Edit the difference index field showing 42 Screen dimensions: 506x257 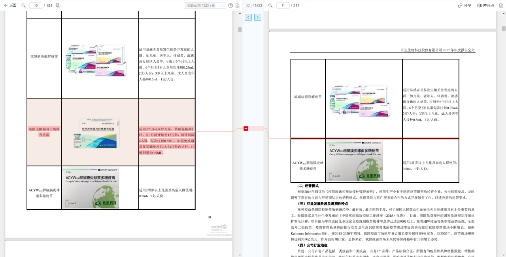(247, 6)
